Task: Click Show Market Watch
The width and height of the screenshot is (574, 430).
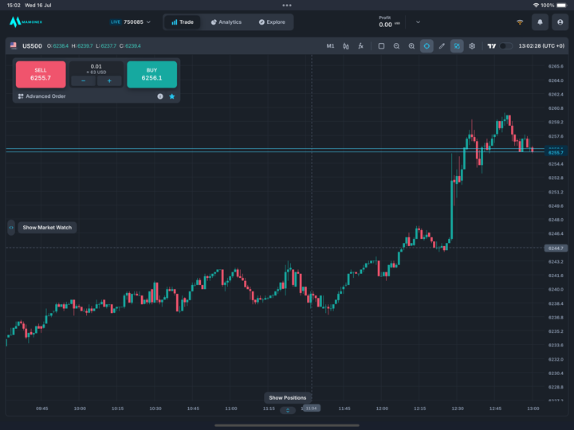Action: 47,228
